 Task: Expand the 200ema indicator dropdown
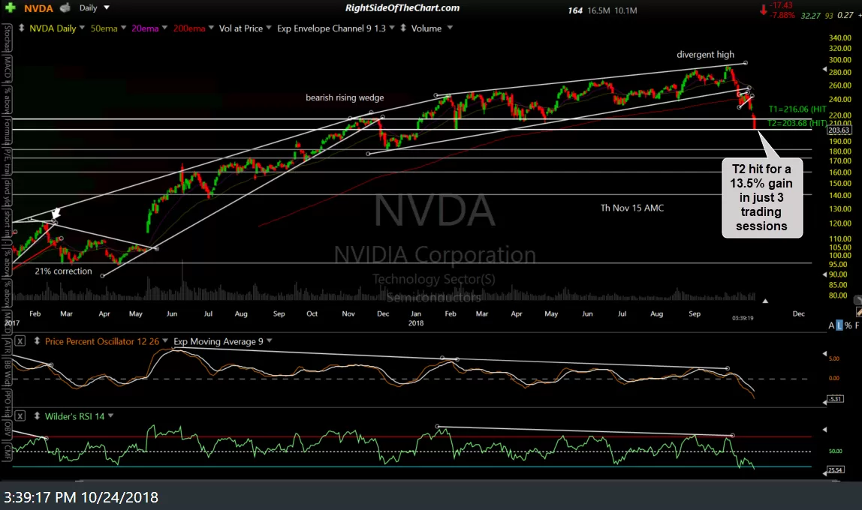pos(211,28)
